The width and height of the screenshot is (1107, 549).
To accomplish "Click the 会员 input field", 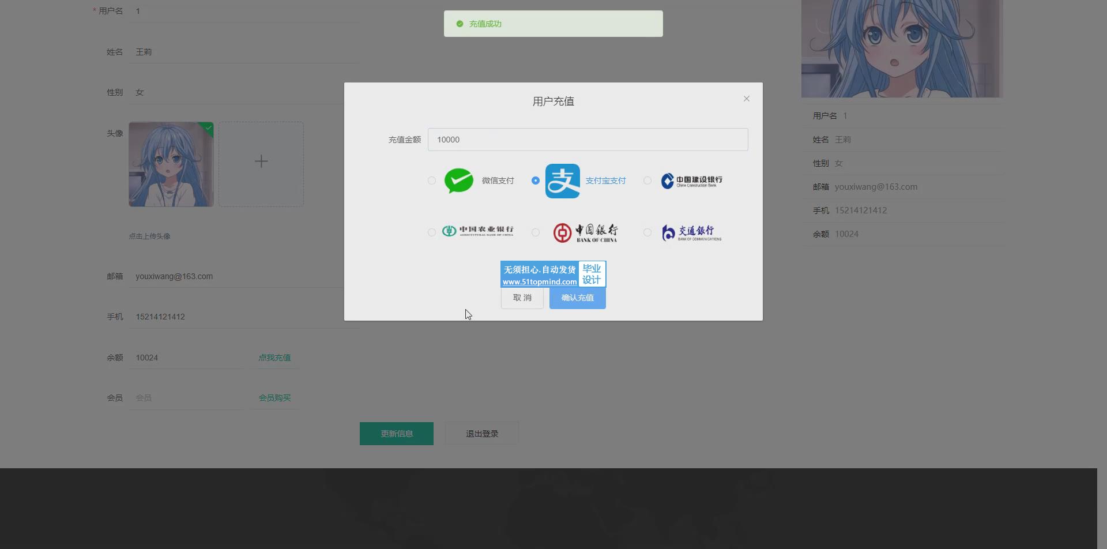I will pos(187,398).
